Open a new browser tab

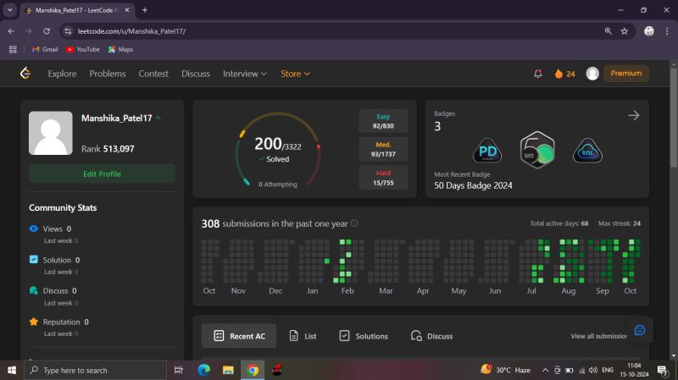coord(145,10)
